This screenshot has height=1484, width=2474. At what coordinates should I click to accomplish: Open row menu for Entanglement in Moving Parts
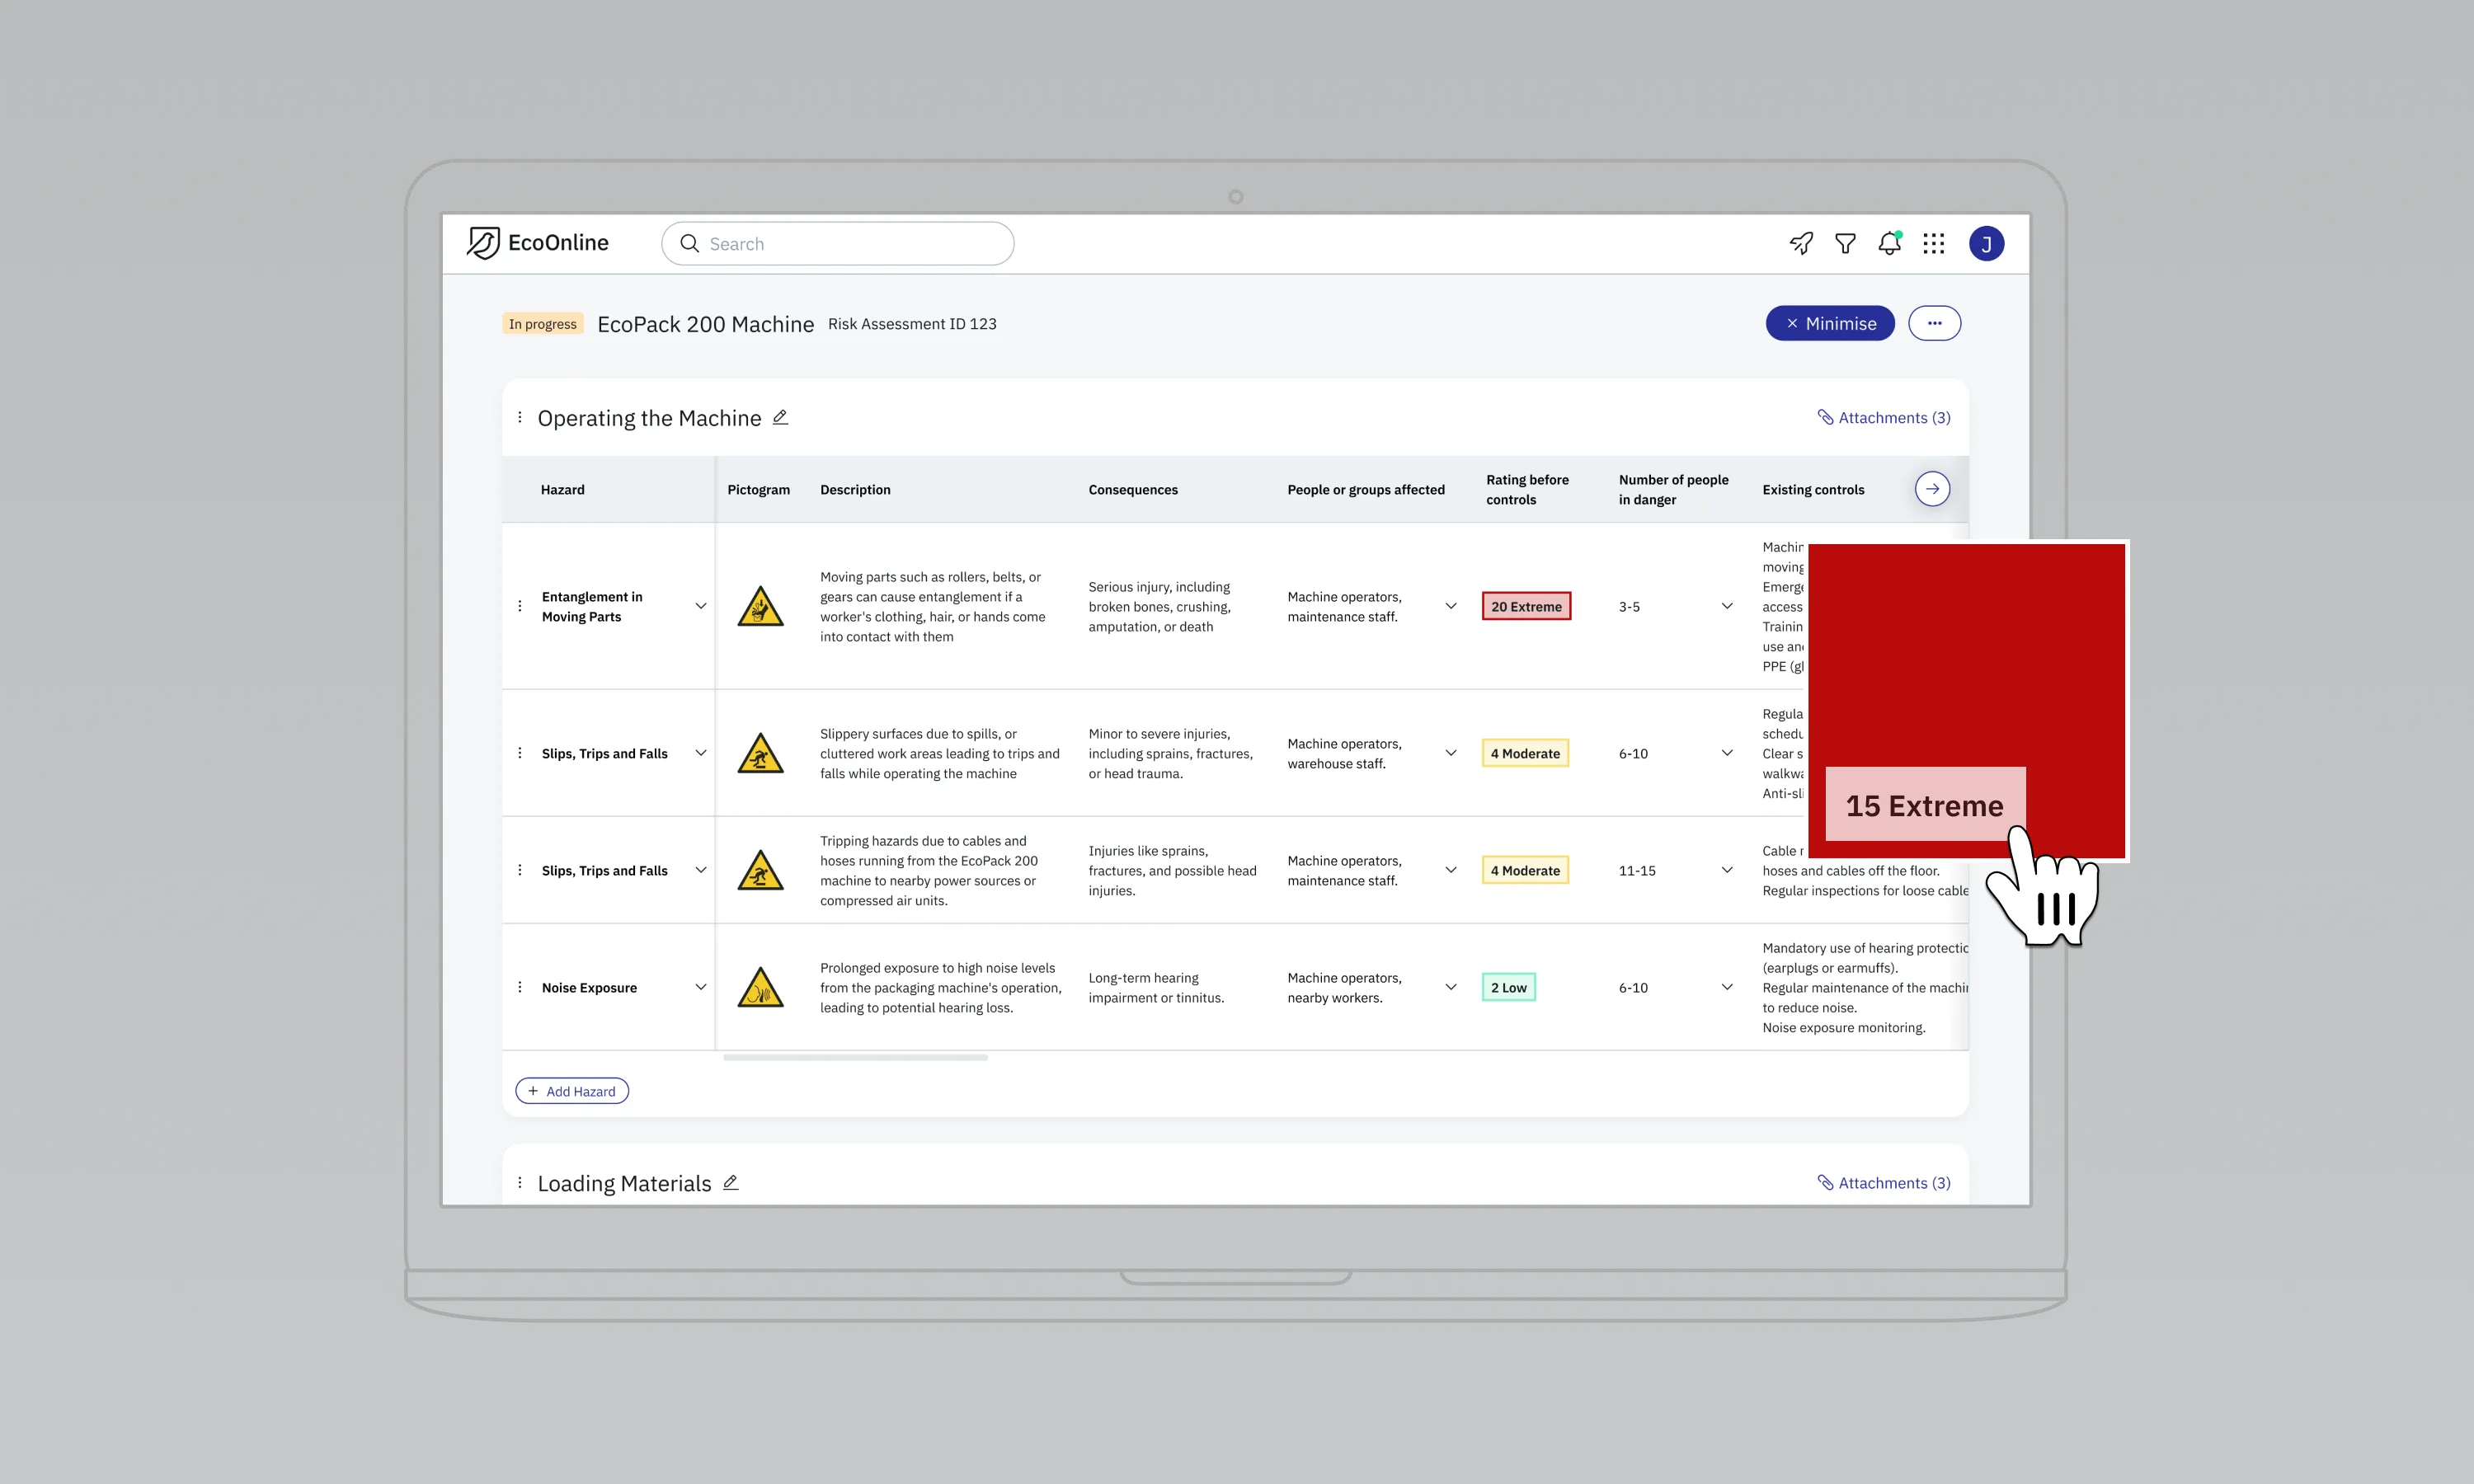519,606
